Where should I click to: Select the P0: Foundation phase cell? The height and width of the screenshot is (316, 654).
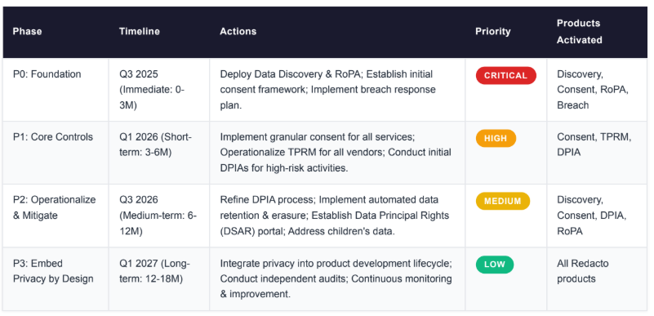coord(56,90)
